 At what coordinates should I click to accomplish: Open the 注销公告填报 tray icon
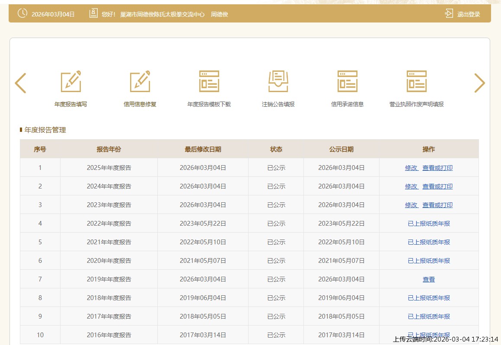point(278,81)
